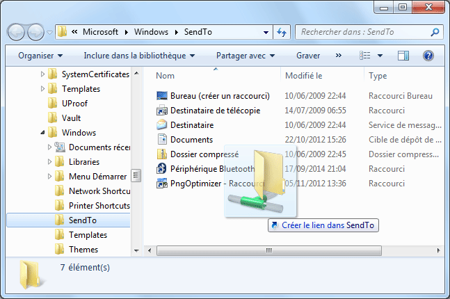450x299 pixels.
Task: Expand Documents récents tree node
Action: point(49,147)
